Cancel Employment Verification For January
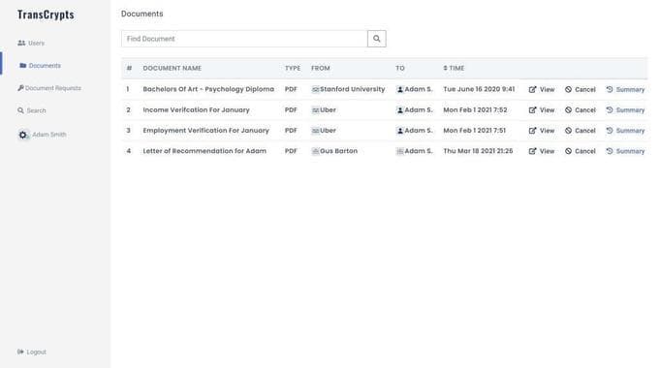The height and width of the screenshot is (368, 659). pyautogui.click(x=580, y=131)
